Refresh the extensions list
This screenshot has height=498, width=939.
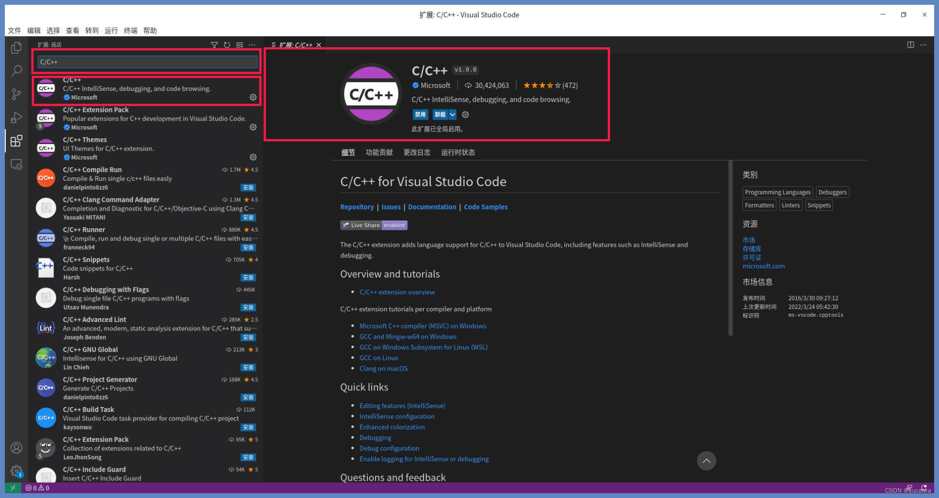click(227, 44)
